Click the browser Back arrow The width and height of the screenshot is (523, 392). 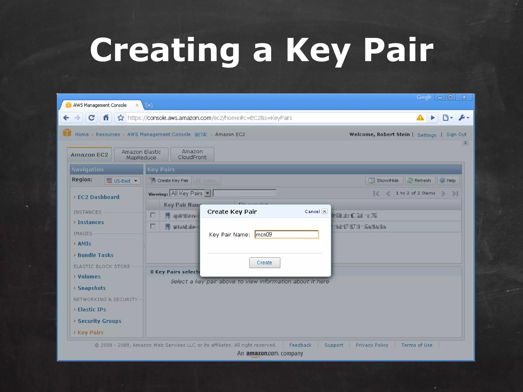point(66,118)
